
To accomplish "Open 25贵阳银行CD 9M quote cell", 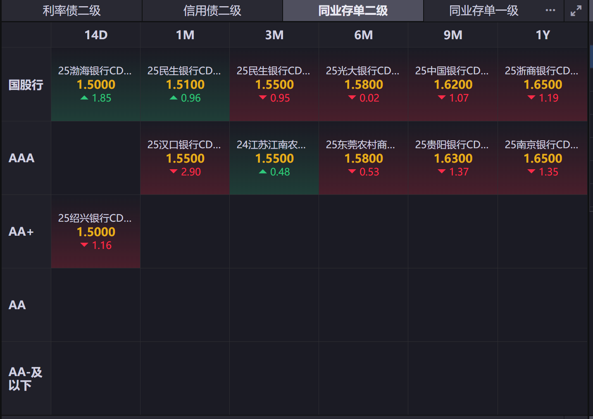I will (452, 158).
